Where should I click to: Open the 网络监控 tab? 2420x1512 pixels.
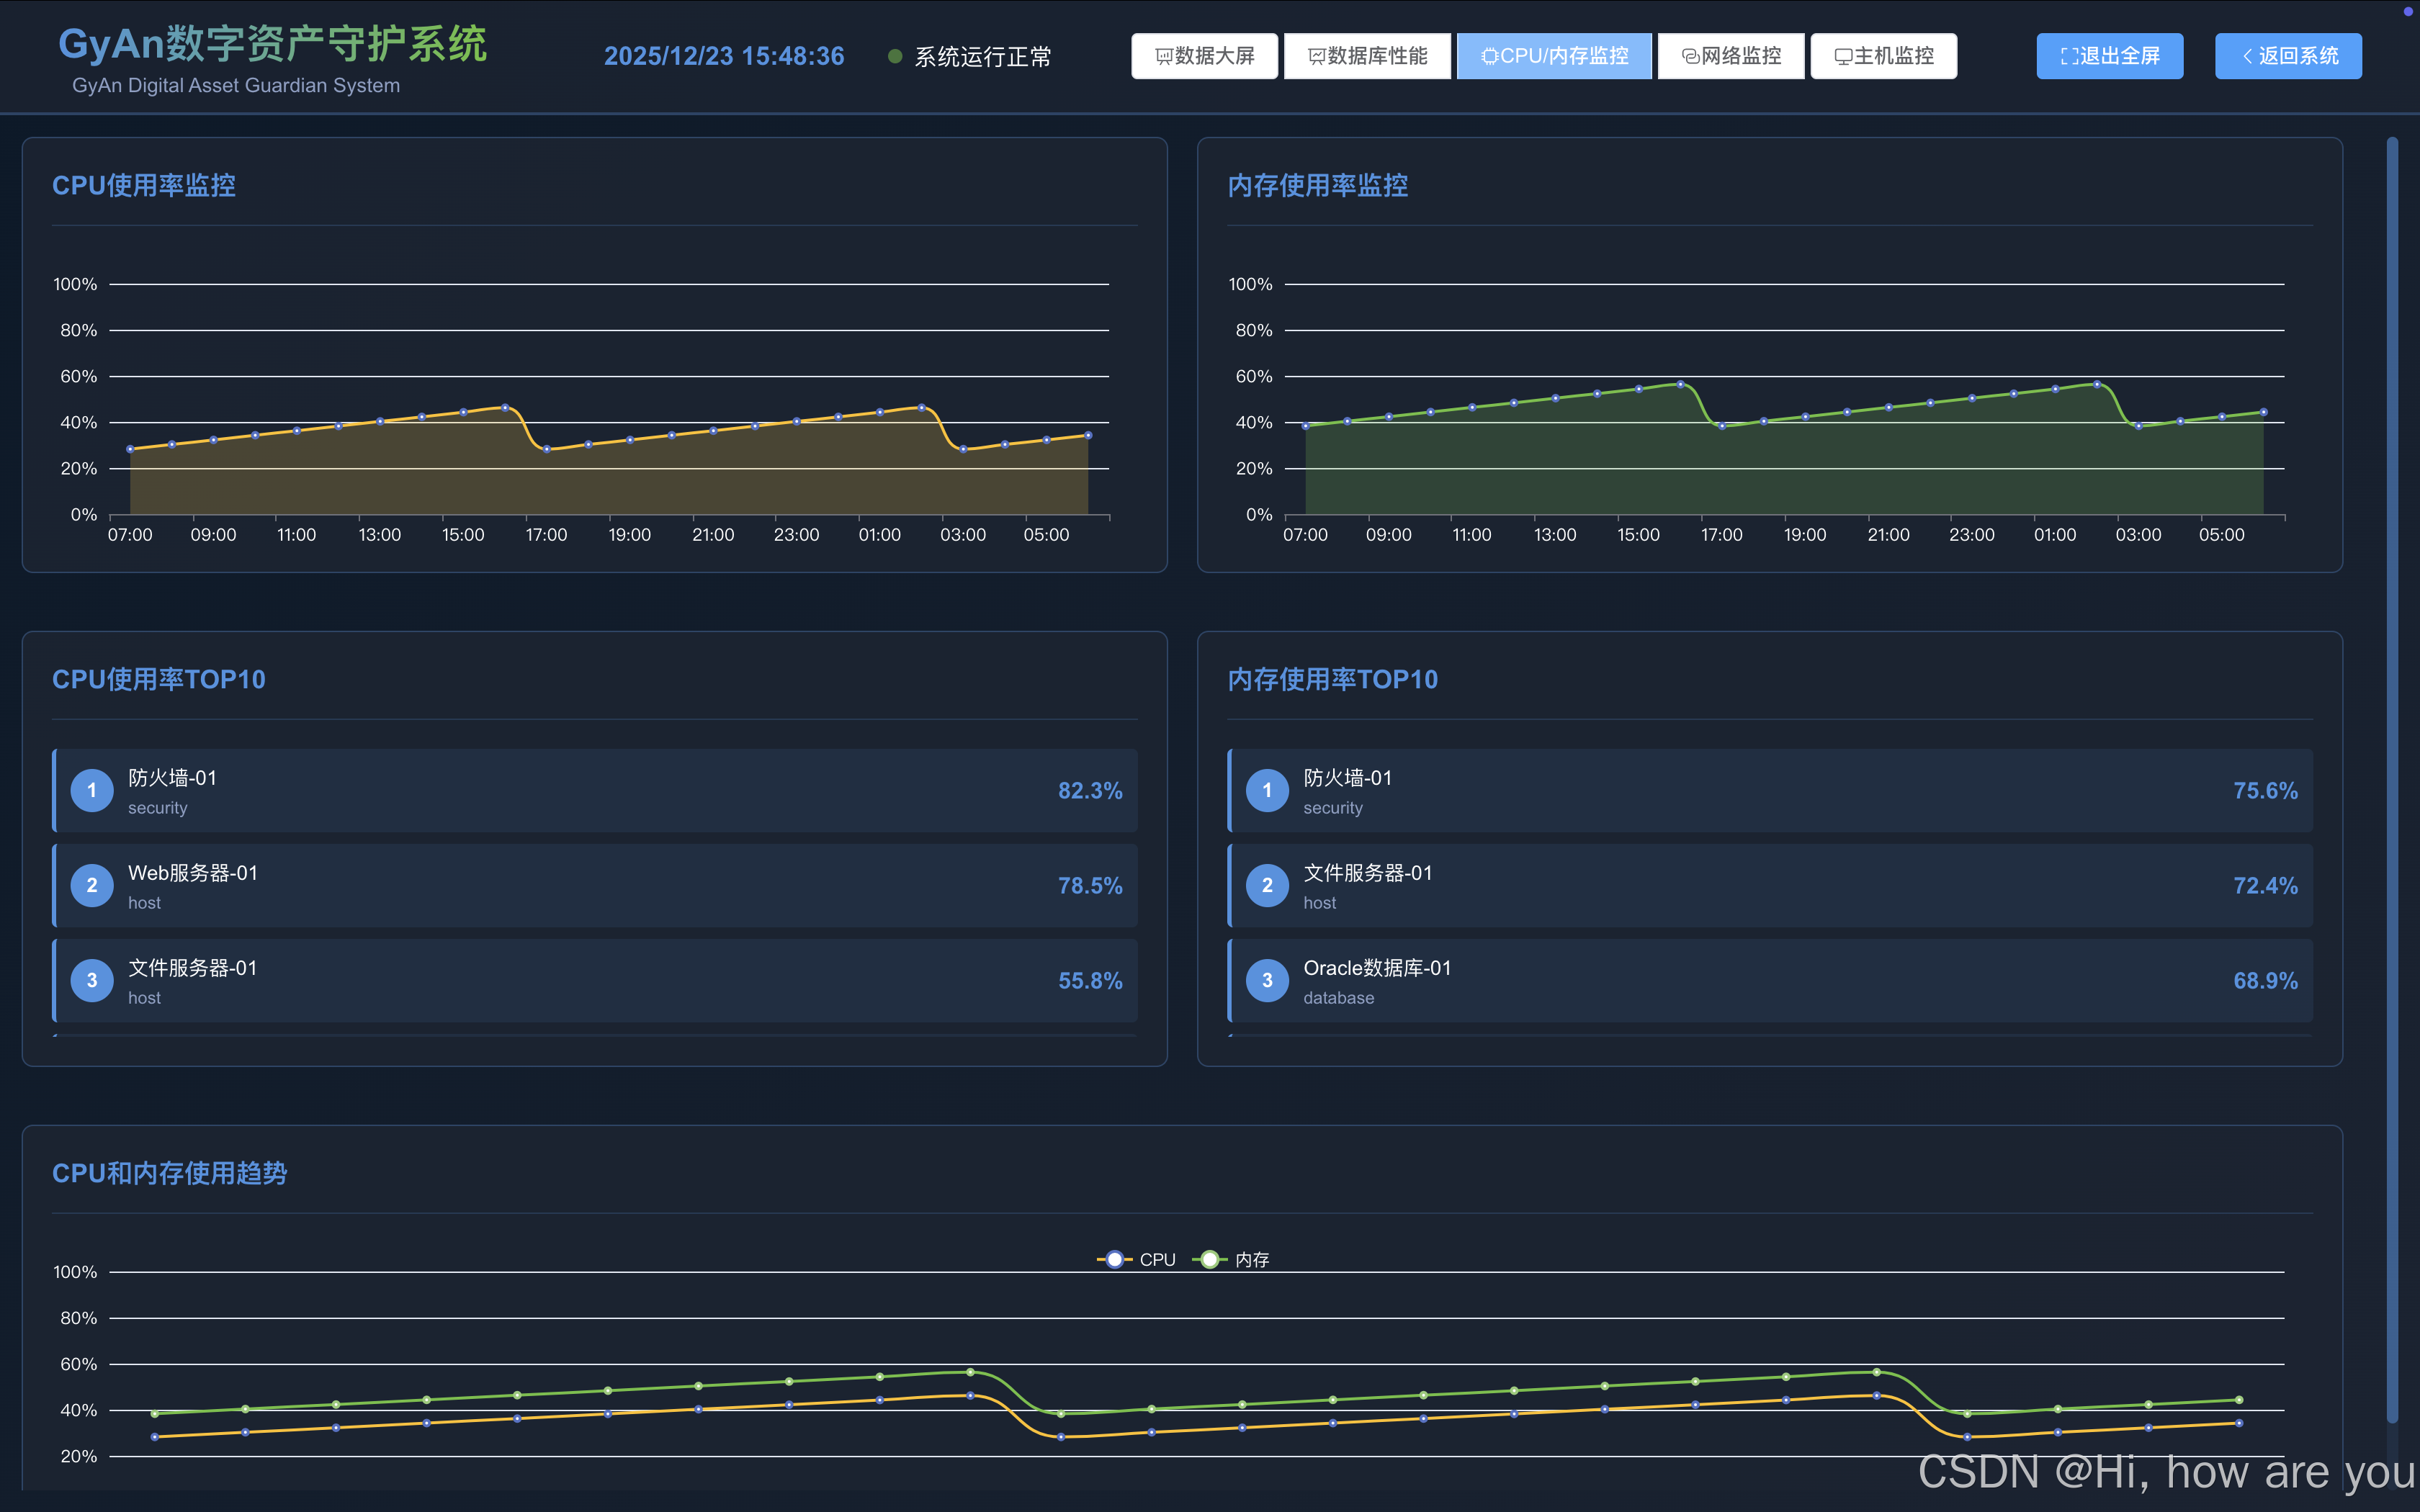click(x=1730, y=56)
